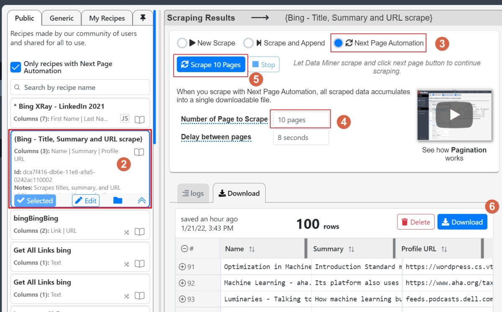Open the Number of Page to Scrape dropdown
Screen dimensions: 502x312
[301, 120]
